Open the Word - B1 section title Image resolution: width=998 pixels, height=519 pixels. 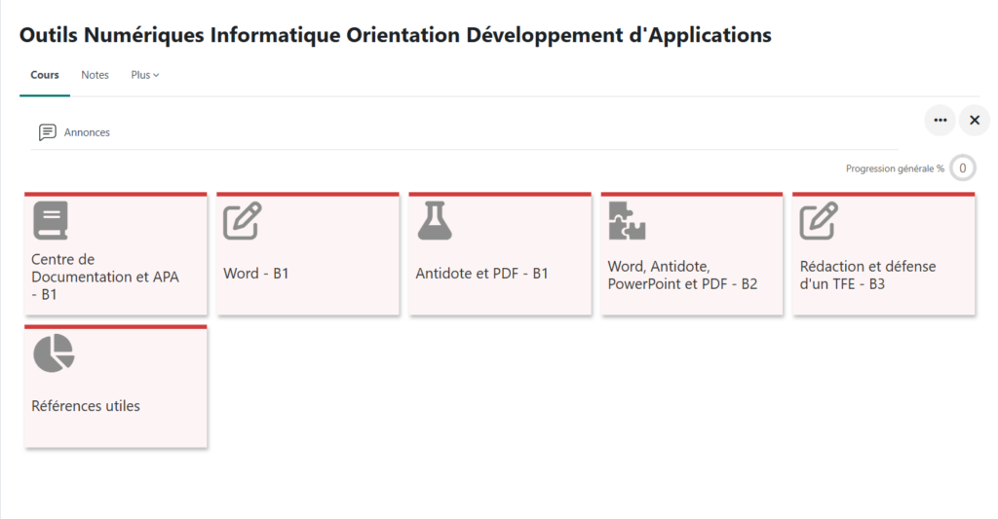(256, 274)
